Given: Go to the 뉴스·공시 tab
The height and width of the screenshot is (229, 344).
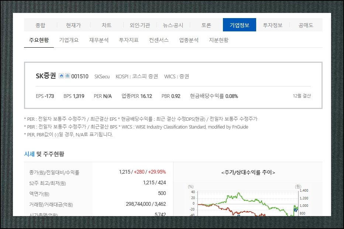Looking at the screenshot, I should [173, 25].
